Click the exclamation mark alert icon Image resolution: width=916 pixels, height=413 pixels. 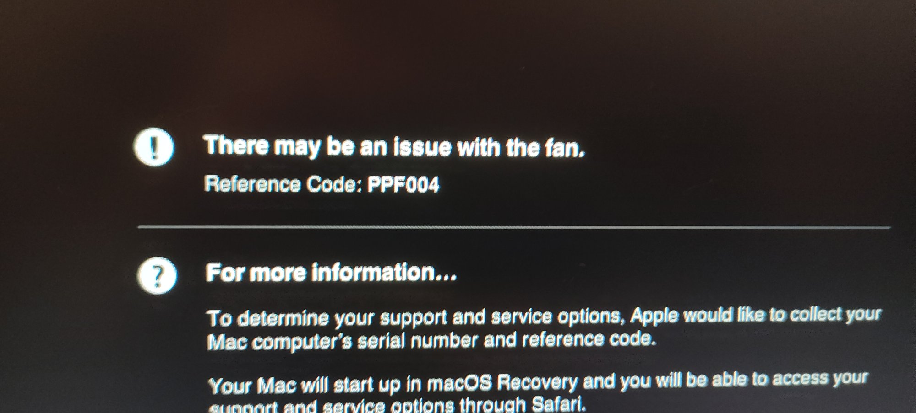(x=154, y=147)
